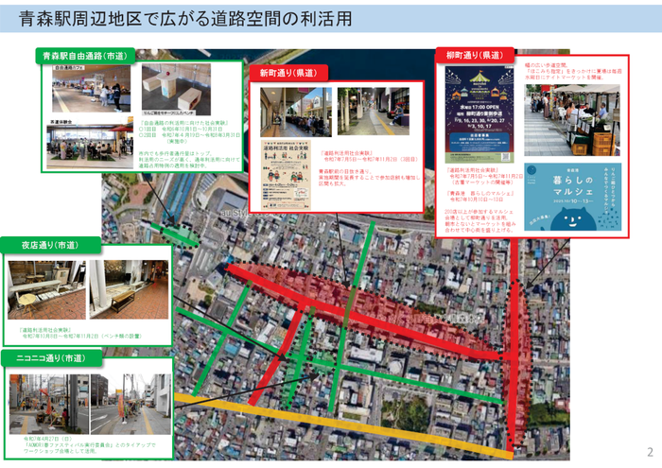Open the 新町通り daytime arcade crowd photo

pyautogui.click(x=296, y=112)
